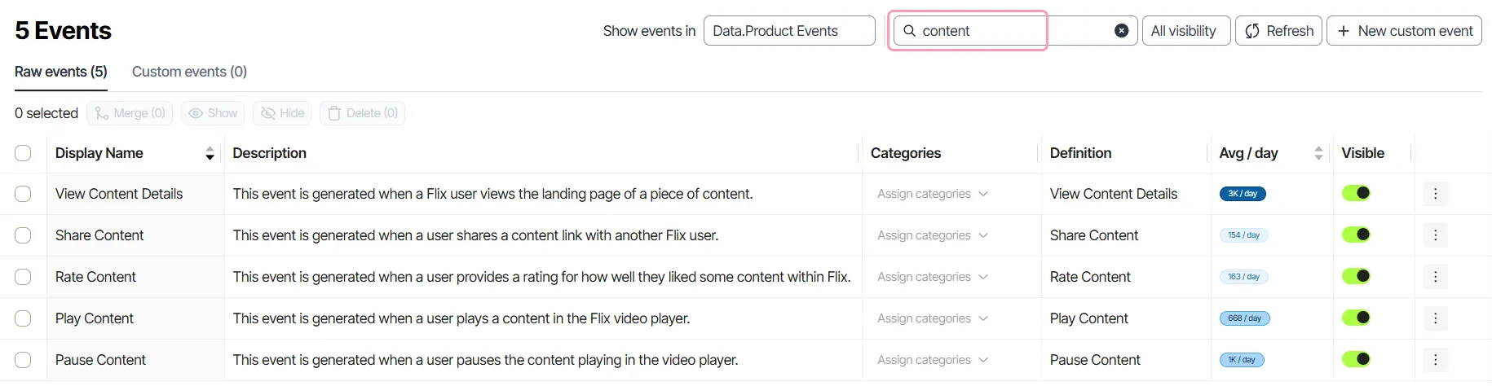Clear the content search field

[1121, 31]
